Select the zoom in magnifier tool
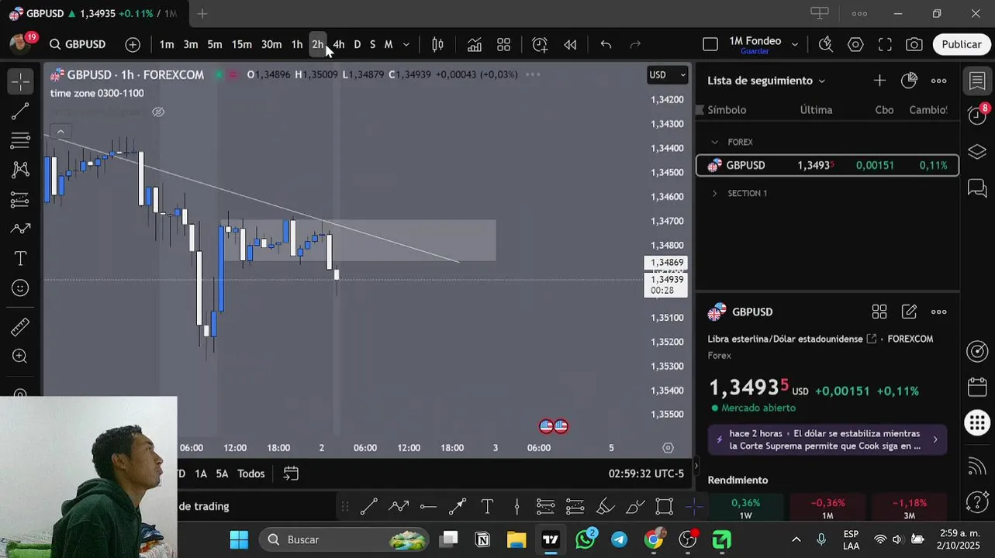Screen dimensions: 995x558 pyautogui.click(x=21, y=356)
